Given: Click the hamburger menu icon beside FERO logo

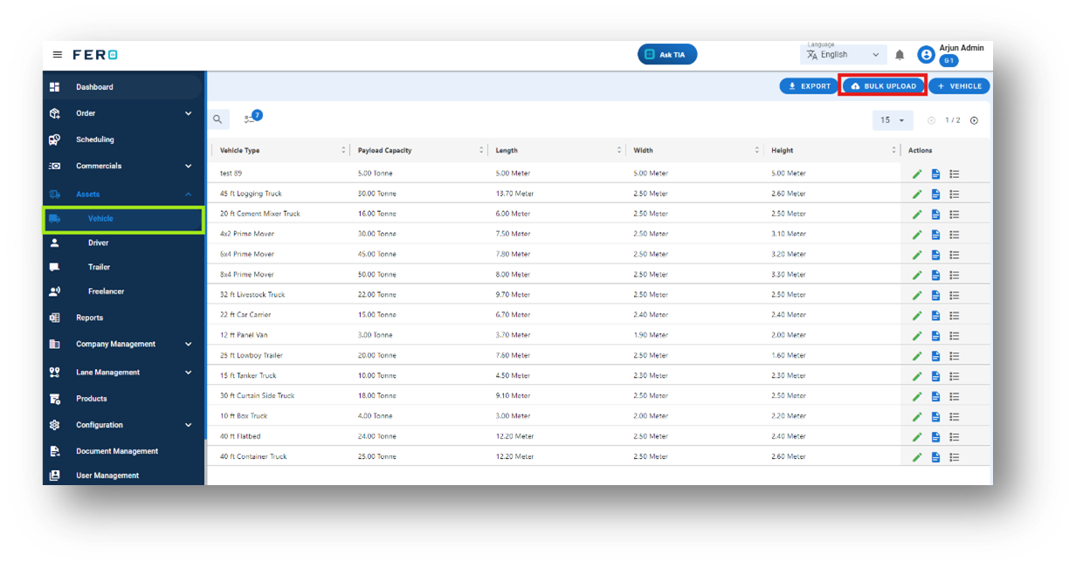Looking at the screenshot, I should point(58,55).
